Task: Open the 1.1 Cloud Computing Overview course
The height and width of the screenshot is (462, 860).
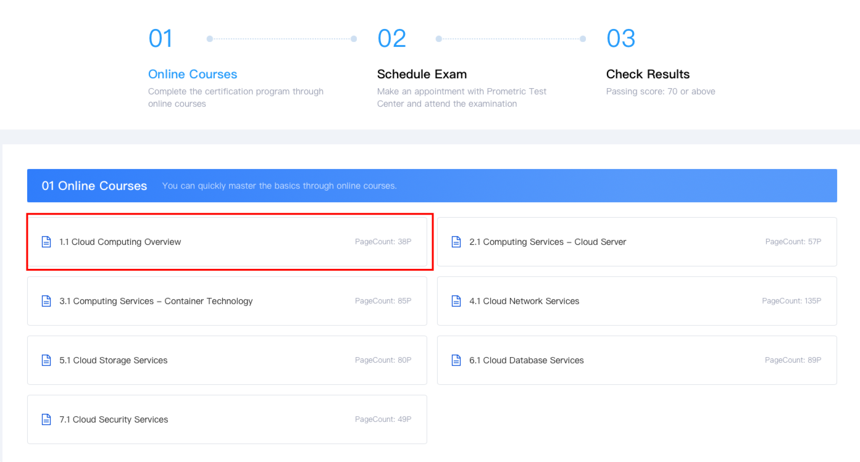Action: (x=120, y=242)
